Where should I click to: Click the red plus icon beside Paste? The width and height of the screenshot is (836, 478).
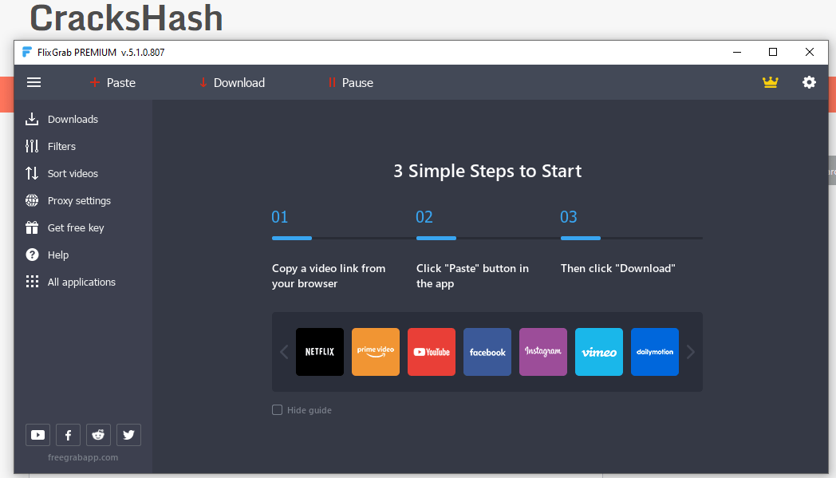click(95, 82)
